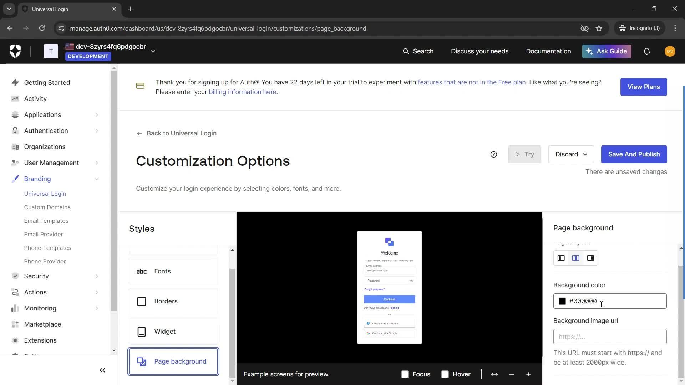This screenshot has width=685, height=385.
Task: Open Phone Provider
Action: coord(45,262)
